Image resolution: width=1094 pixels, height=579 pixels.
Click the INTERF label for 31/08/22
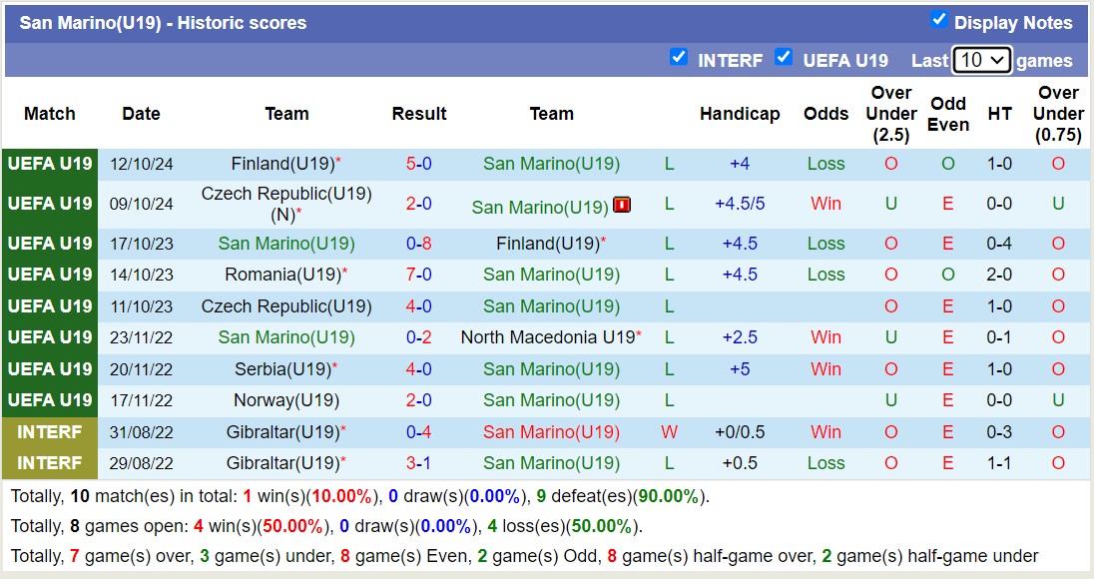pos(50,432)
